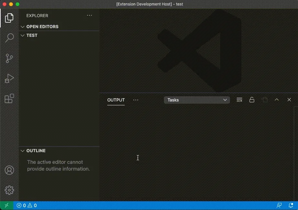This screenshot has height=210, width=298.
Task: Open the Manage gear settings icon
Action: [x=9, y=190]
